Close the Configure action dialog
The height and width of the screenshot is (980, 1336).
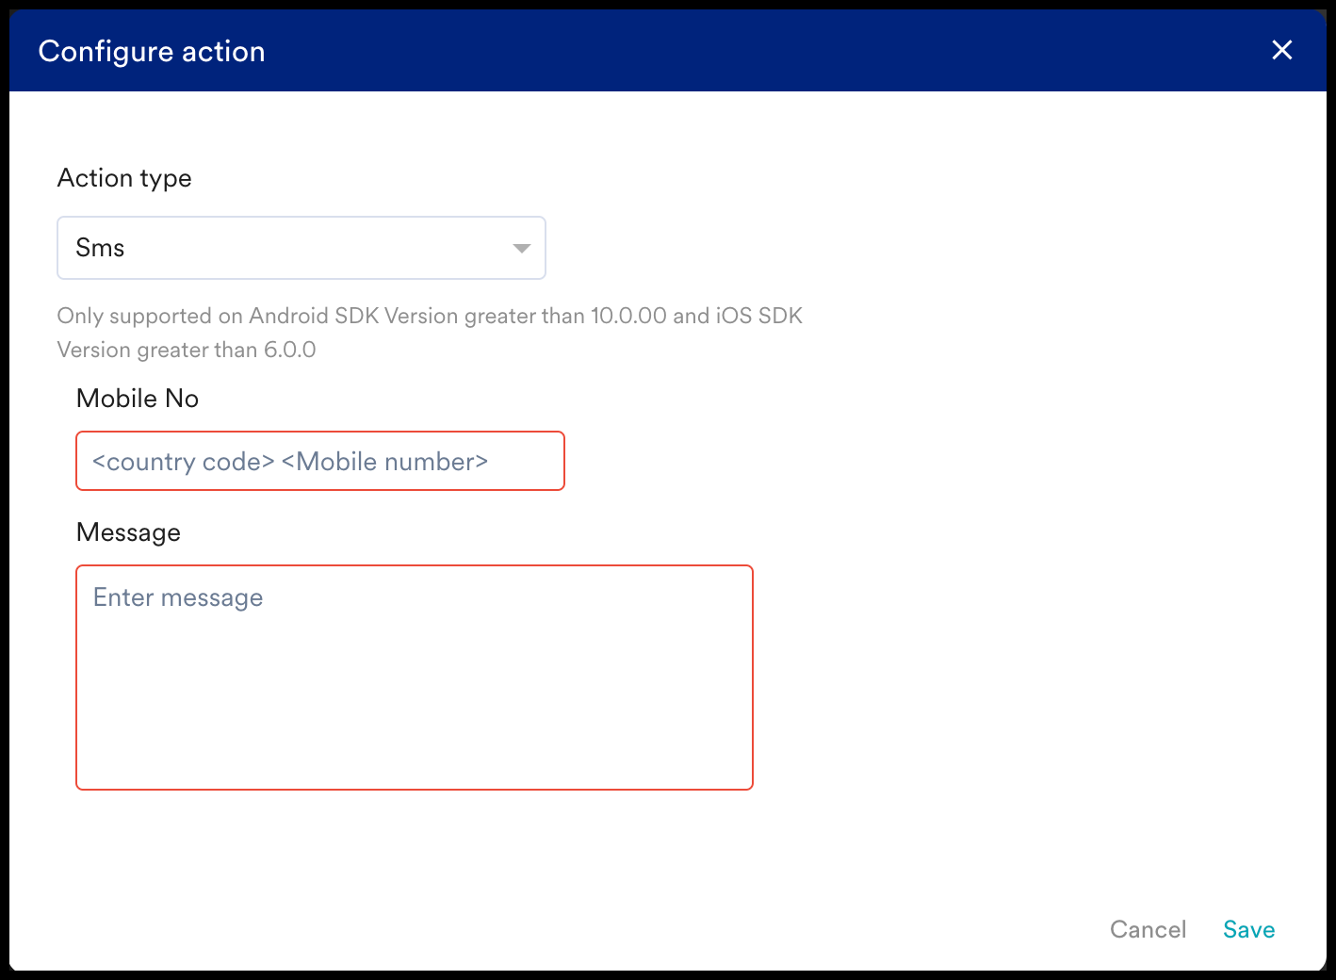(1281, 51)
